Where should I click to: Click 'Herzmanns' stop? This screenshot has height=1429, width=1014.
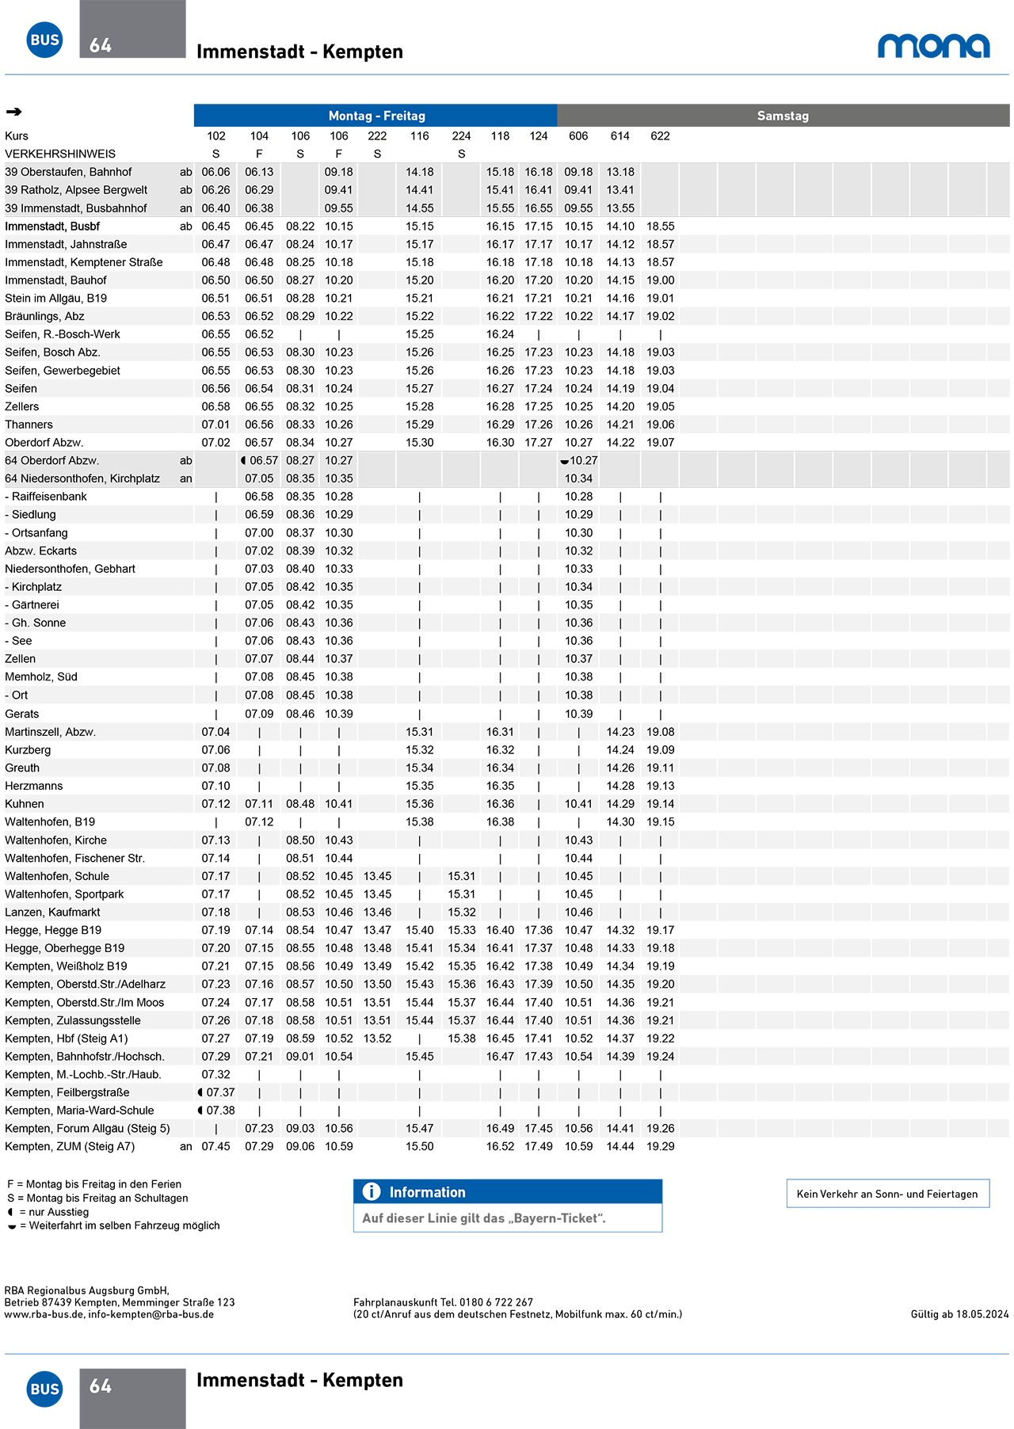tap(33, 786)
